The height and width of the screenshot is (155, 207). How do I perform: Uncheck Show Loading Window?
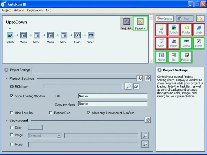[12, 96]
